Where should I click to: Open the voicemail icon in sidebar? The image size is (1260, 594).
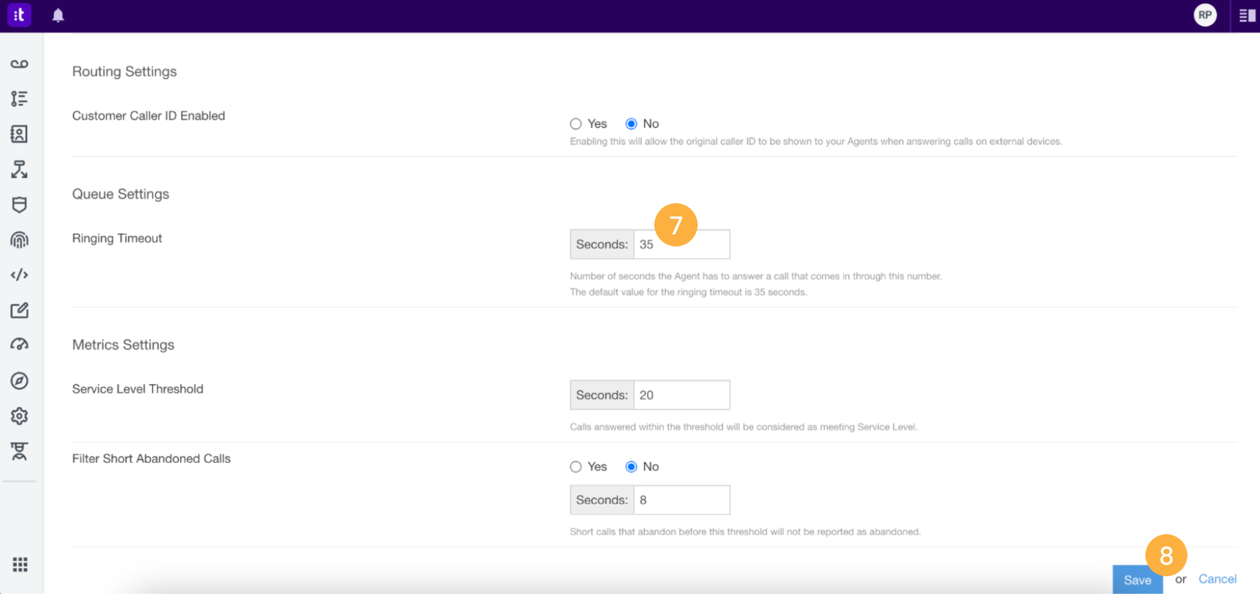(x=20, y=64)
